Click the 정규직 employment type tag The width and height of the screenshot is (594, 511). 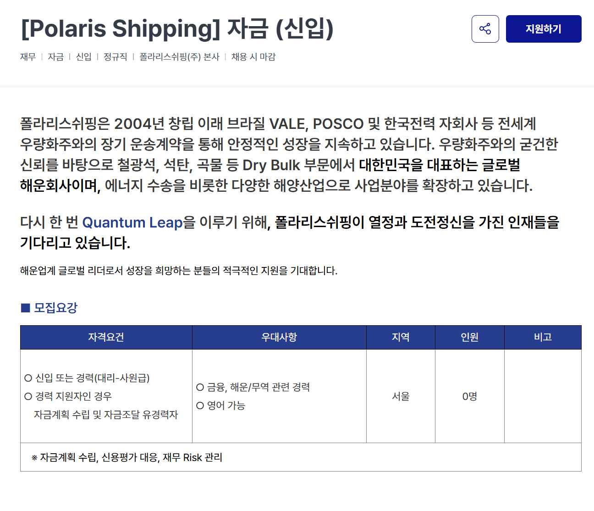click(x=115, y=57)
